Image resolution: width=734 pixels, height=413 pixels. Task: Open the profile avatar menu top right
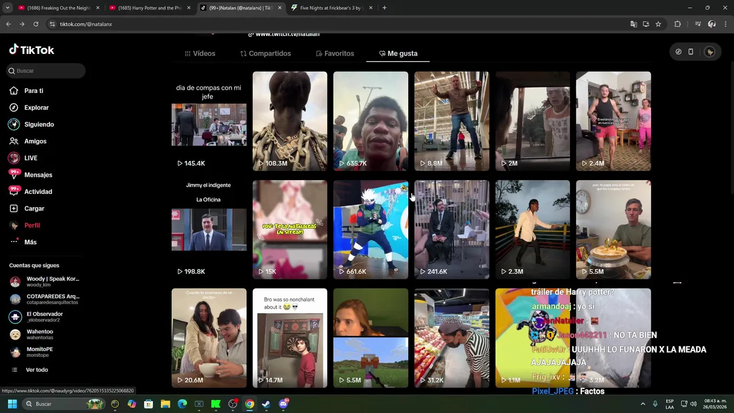710,52
